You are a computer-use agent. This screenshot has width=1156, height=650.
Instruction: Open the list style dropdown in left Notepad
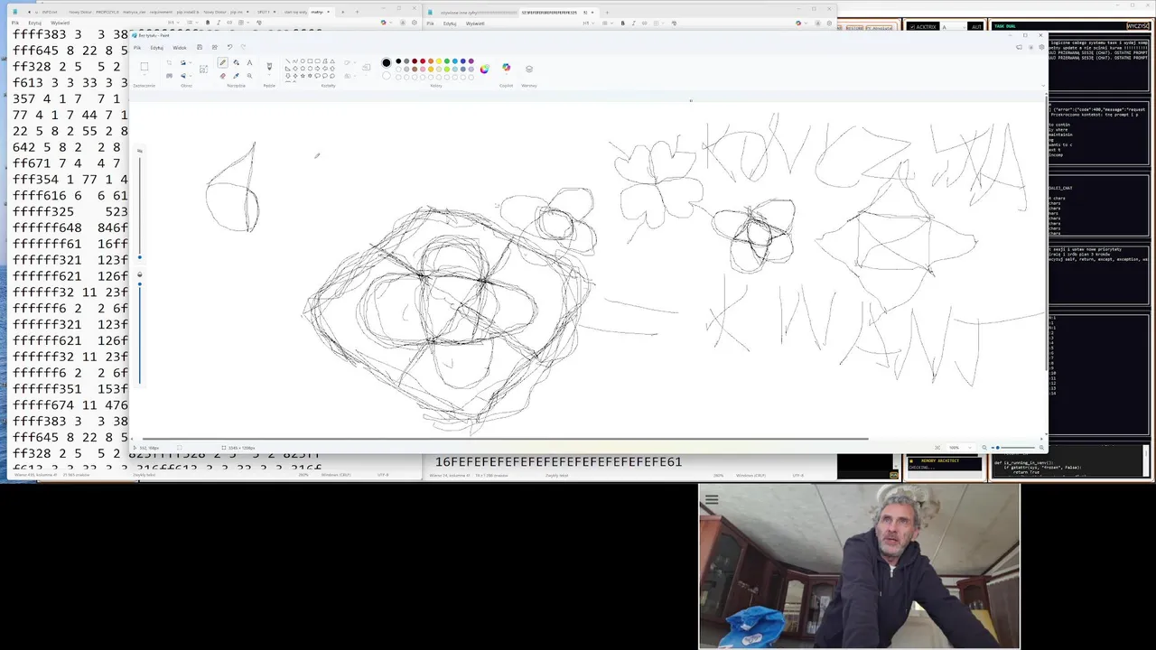pyautogui.click(x=191, y=22)
